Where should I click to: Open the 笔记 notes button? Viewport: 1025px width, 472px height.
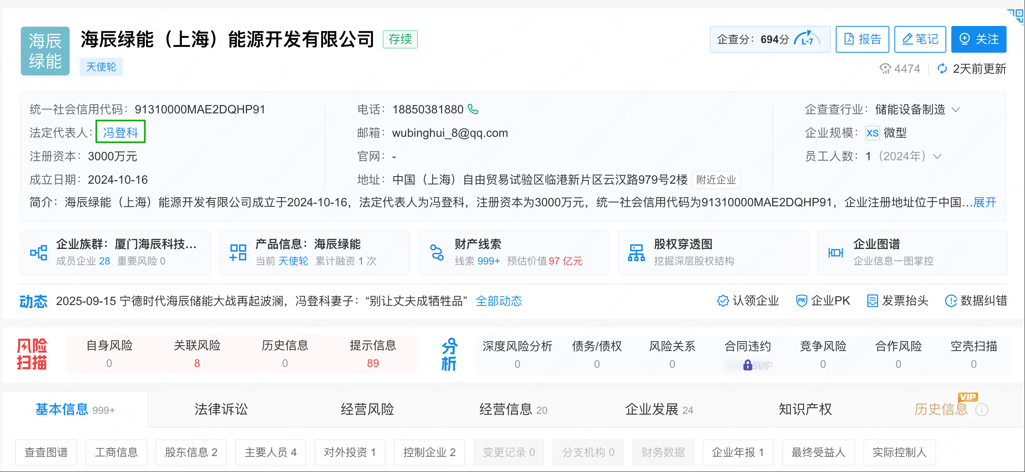click(x=920, y=39)
